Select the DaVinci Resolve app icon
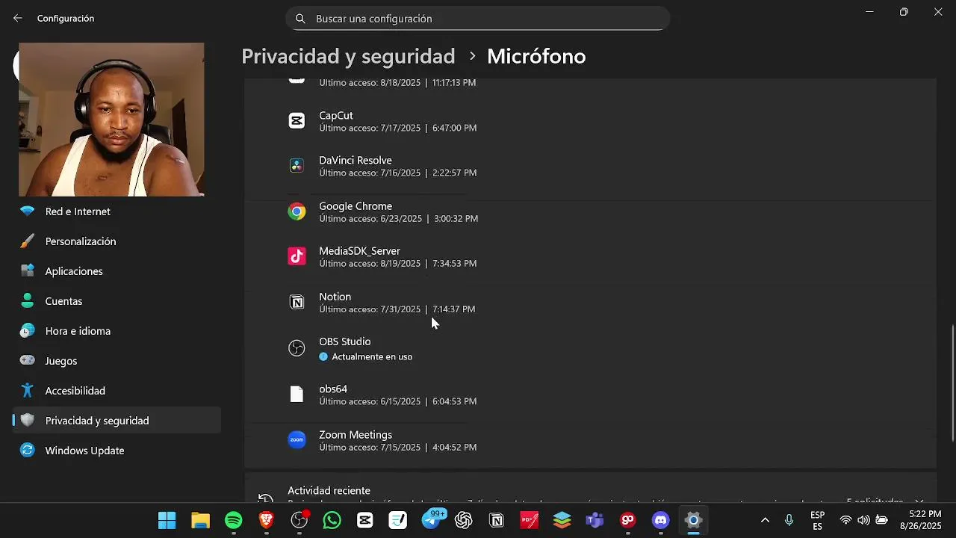Screen dimensions: 956x538 point(297,166)
